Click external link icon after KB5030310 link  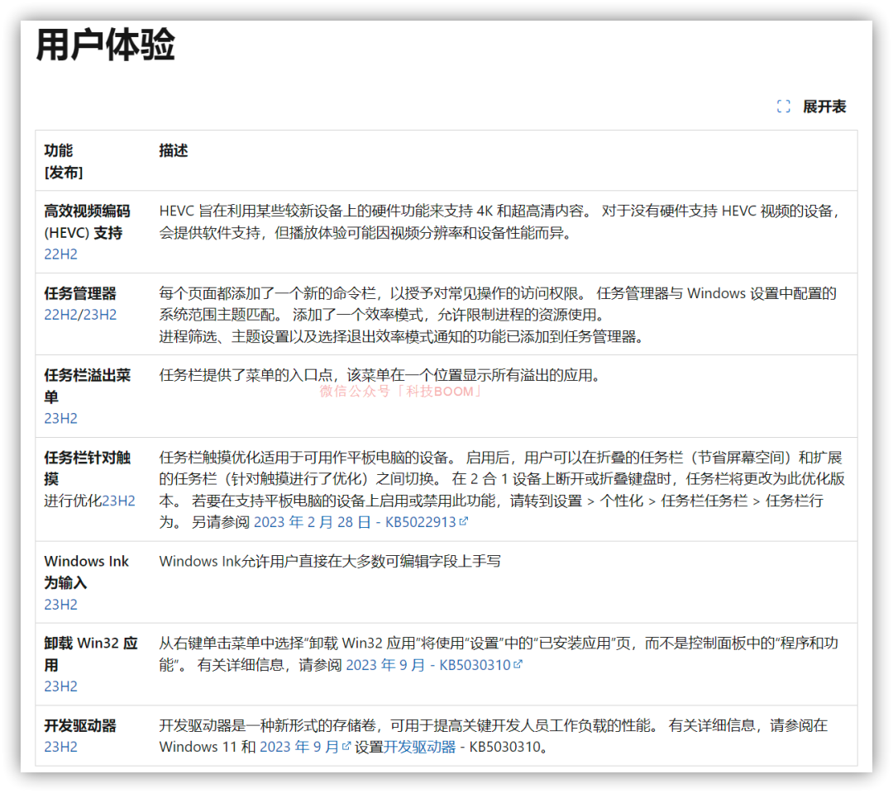click(x=518, y=664)
